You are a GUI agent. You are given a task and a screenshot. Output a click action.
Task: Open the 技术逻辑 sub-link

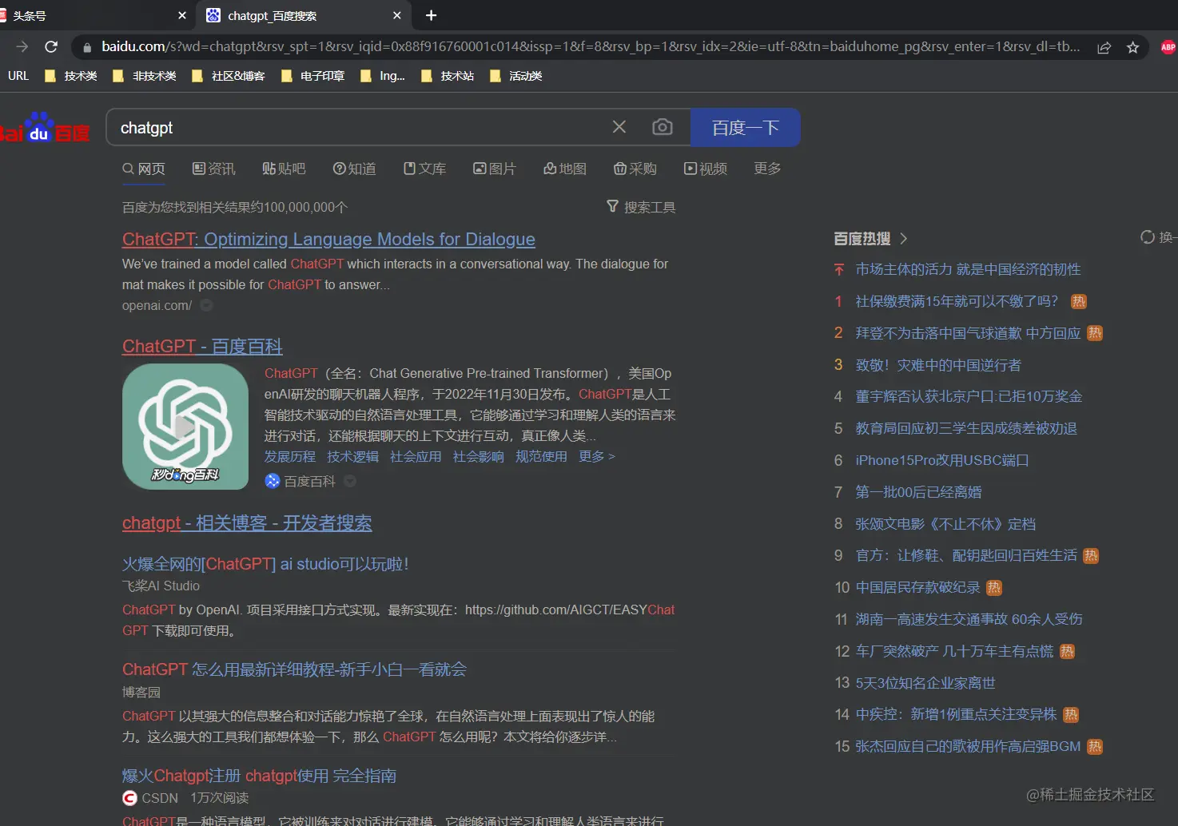(352, 456)
